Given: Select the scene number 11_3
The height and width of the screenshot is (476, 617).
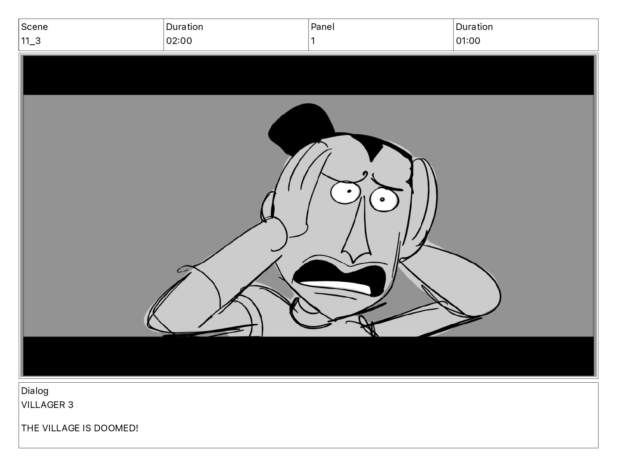Looking at the screenshot, I should (x=31, y=41).
